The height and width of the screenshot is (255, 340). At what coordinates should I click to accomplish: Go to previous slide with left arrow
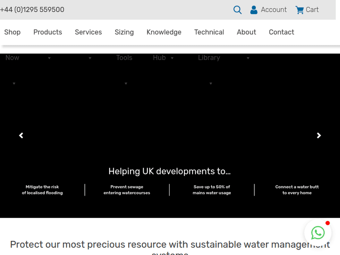[x=21, y=135]
